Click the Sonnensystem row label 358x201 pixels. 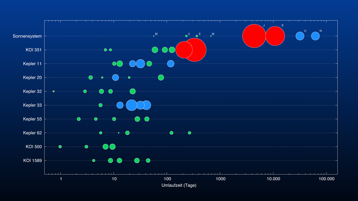(27, 36)
